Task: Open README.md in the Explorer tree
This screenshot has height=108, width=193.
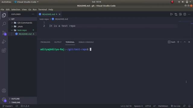Action: [x=23, y=34]
